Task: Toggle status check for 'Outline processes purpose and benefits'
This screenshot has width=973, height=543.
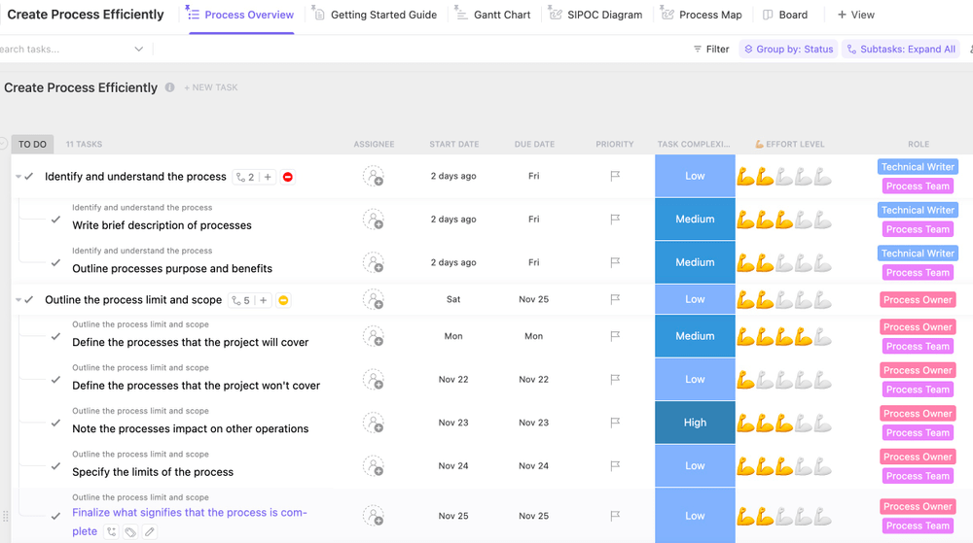Action: 55,263
